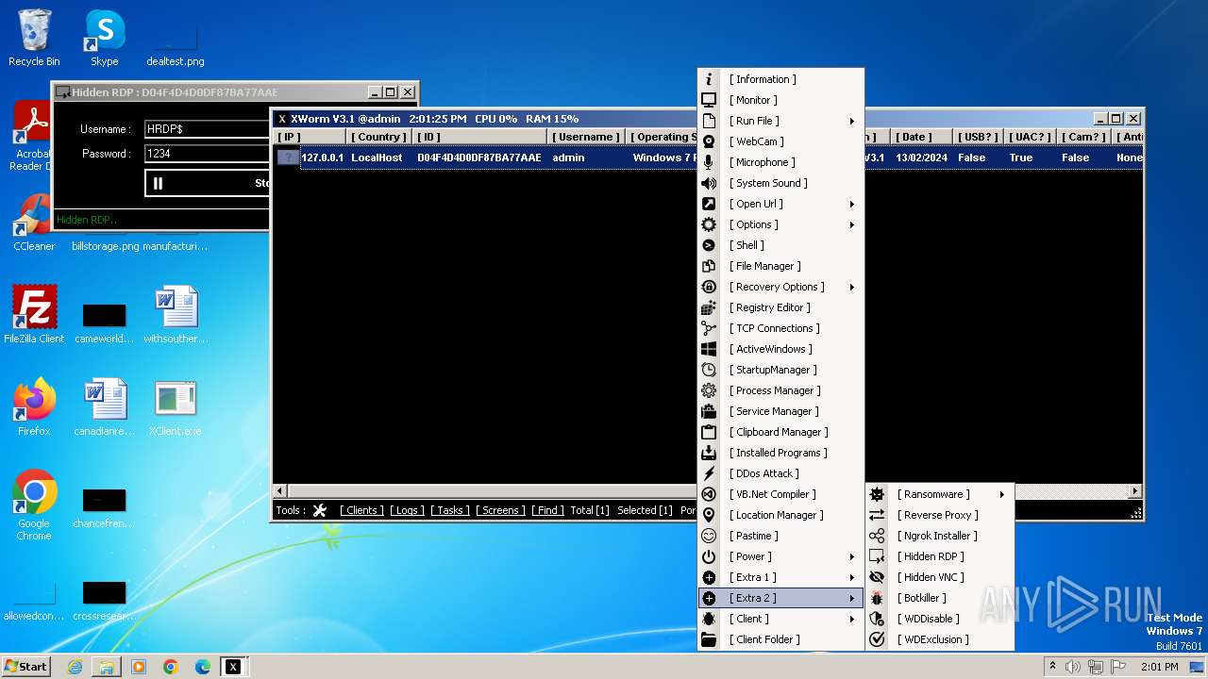Screen dimensions: 1208x679
Task: Click the Botkiller bug icon
Action: (877, 598)
